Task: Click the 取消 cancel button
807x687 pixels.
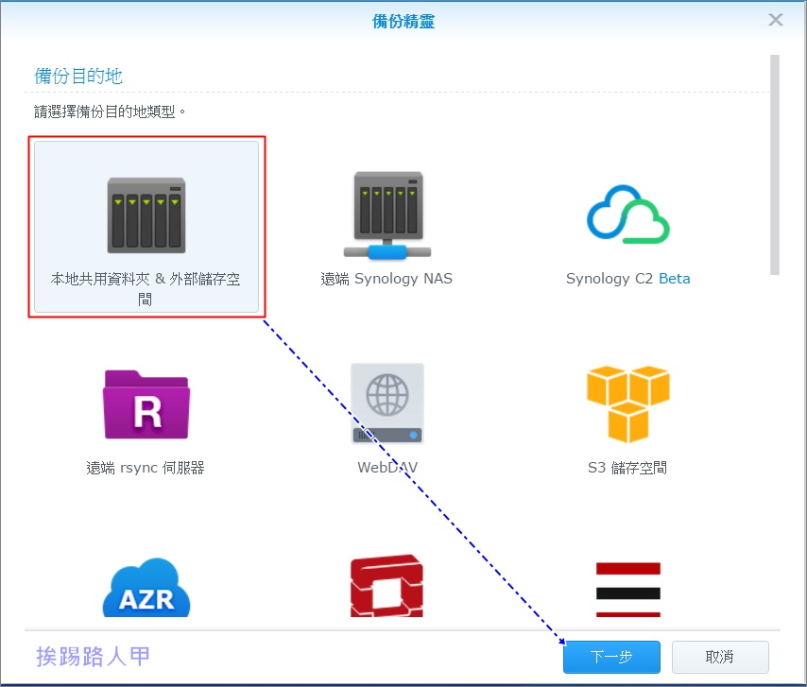Action: [x=720, y=657]
